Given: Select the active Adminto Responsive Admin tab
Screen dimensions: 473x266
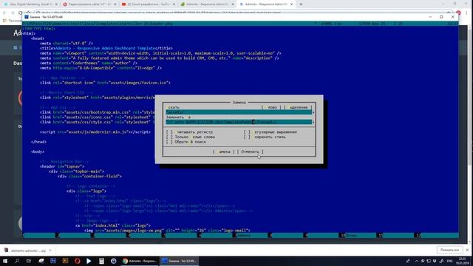Looking at the screenshot, I should (265, 4).
